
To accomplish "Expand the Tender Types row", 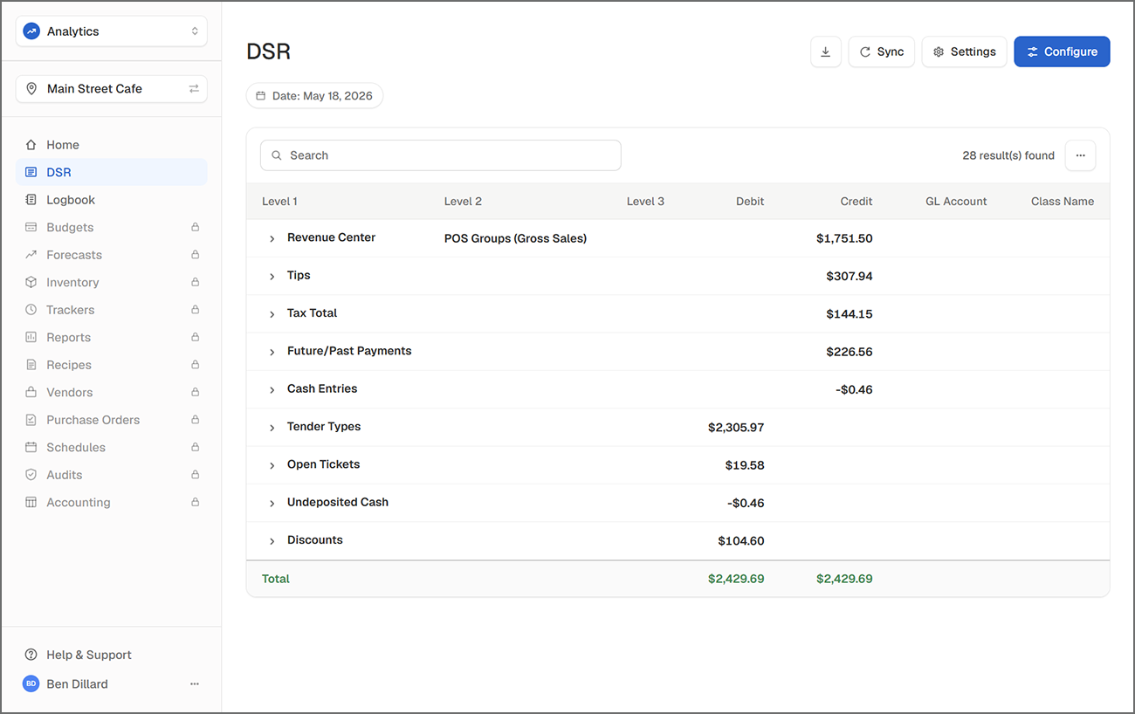I will tap(272, 428).
